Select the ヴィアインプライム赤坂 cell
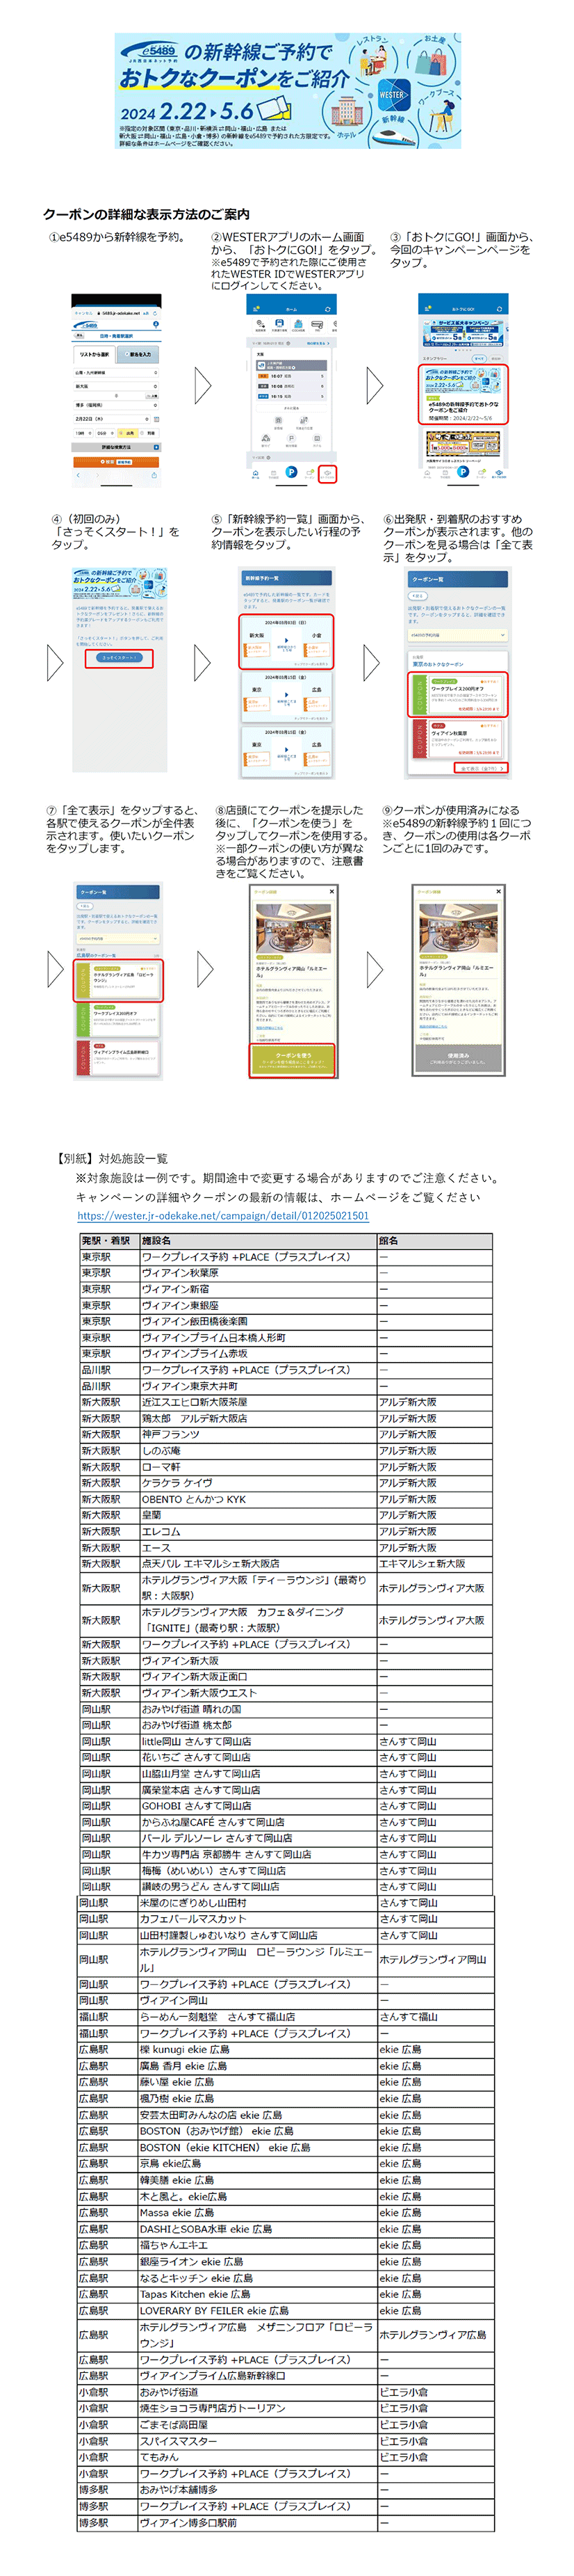This screenshot has height=2576, width=574. click(258, 1353)
